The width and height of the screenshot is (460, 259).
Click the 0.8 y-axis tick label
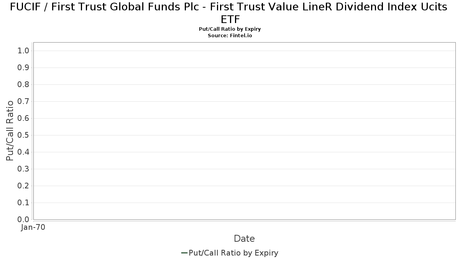coord(23,84)
